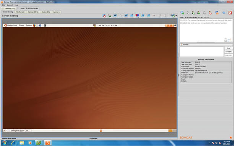Open remote Ubuntu System menu
Viewport: 235px width, 146px height.
[x=29, y=25]
